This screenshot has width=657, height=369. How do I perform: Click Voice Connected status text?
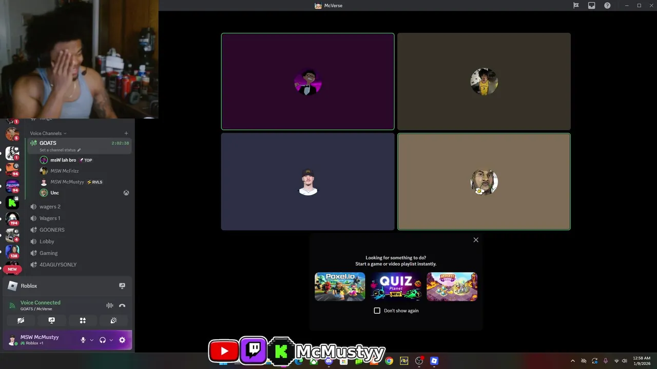41,302
